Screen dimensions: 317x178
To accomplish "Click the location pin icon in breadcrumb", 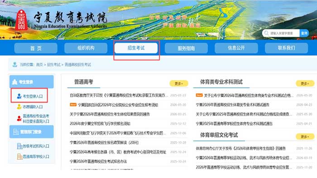I will (x=15, y=64).
